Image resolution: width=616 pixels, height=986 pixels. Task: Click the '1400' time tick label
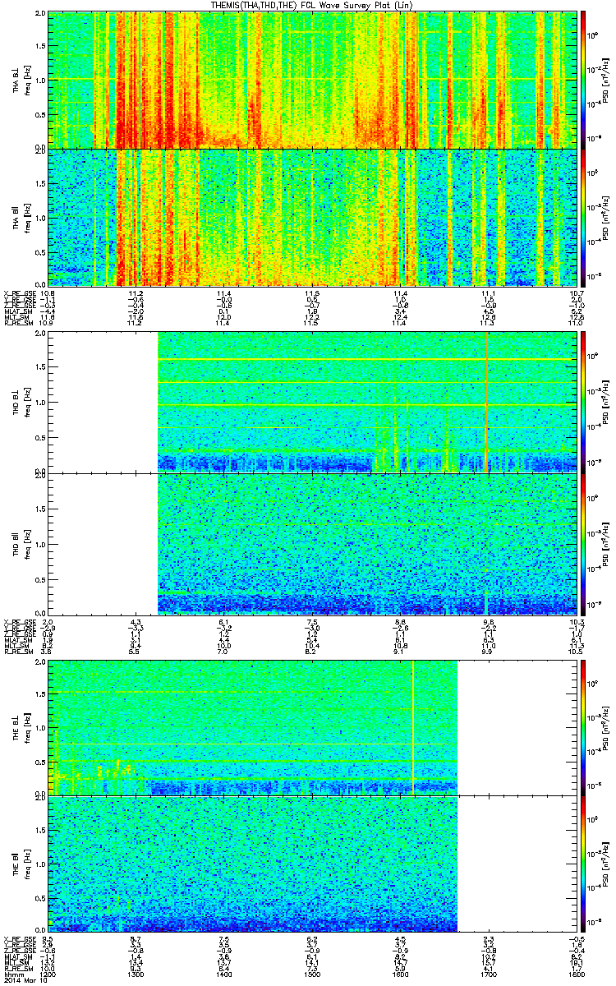[x=224, y=974]
